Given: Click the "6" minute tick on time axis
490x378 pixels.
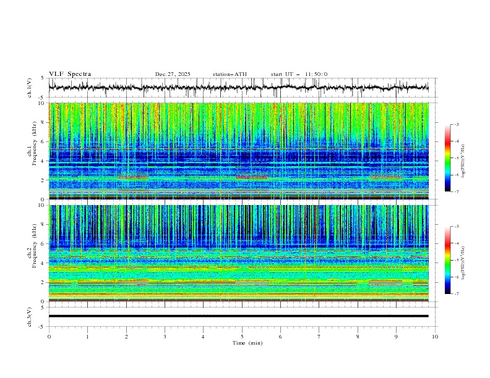Looking at the screenshot, I should pyautogui.click(x=280, y=337).
